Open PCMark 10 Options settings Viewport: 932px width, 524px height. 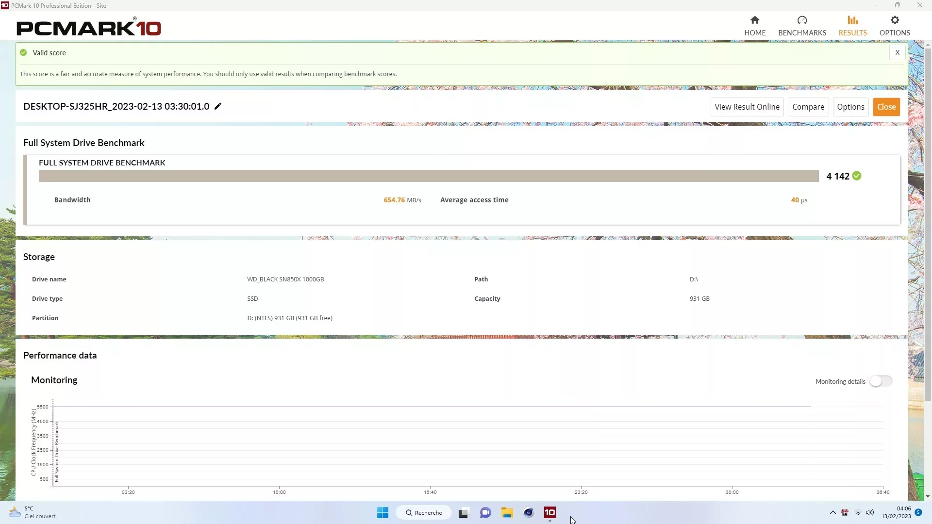(x=895, y=26)
